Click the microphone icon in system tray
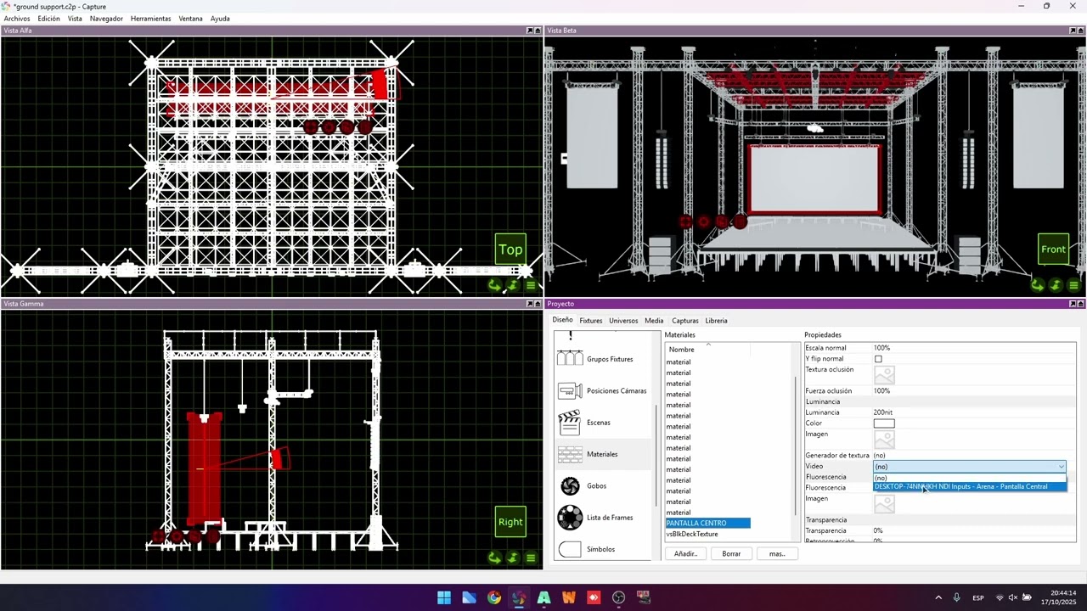The image size is (1087, 611). click(x=957, y=597)
